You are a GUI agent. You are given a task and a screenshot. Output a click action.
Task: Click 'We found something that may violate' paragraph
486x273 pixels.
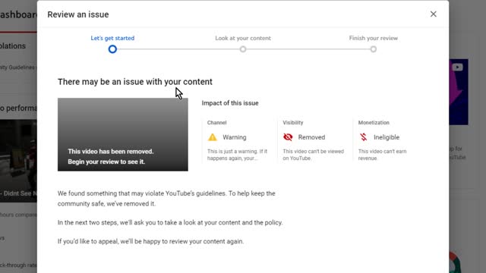pos(166,199)
